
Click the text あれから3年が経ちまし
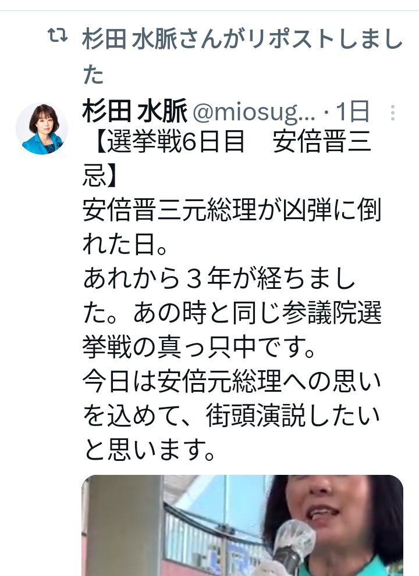(x=219, y=278)
